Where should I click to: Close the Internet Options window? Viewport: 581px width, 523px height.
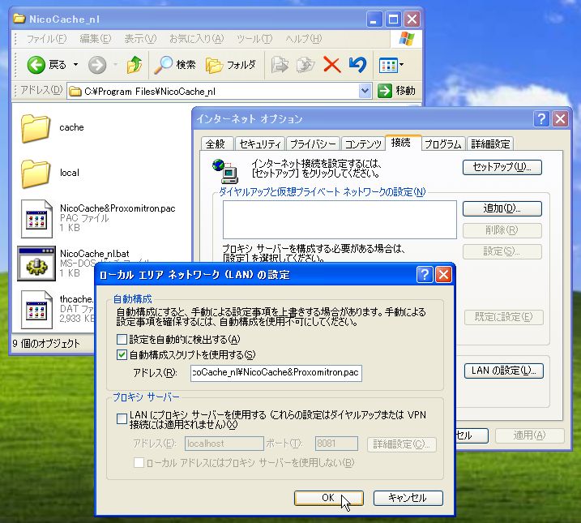click(x=560, y=119)
